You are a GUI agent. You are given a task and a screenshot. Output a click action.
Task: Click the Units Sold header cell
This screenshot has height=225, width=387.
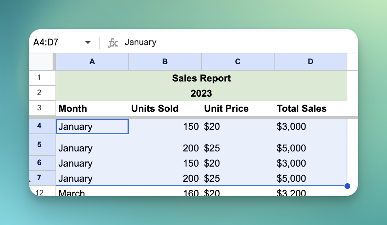pyautogui.click(x=155, y=108)
